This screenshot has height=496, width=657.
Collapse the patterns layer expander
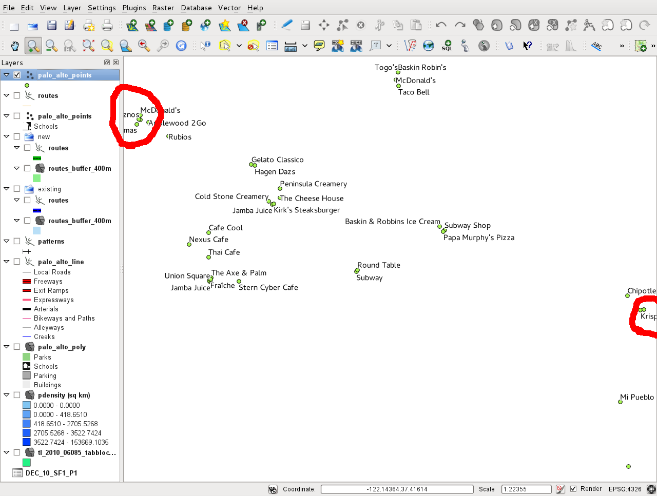click(x=7, y=241)
